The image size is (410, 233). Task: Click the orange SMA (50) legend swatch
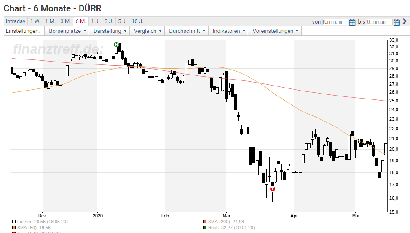14,228
